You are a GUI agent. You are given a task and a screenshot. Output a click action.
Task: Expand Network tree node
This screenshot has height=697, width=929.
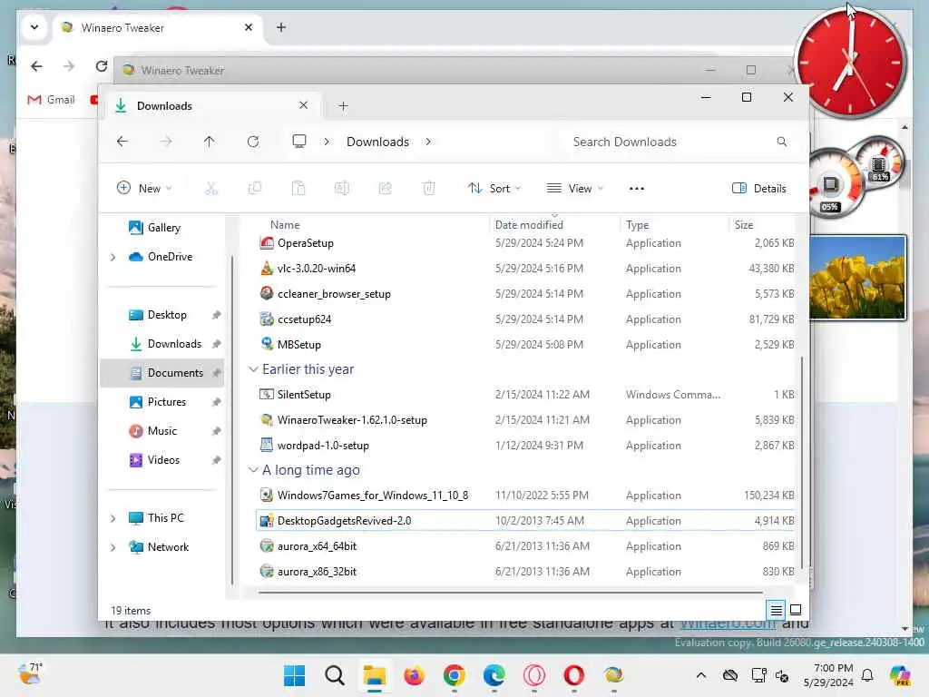click(113, 547)
